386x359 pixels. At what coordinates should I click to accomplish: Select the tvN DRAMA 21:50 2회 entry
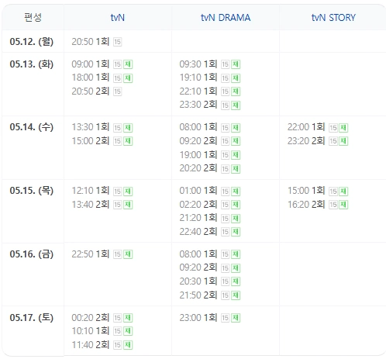pyautogui.click(x=210, y=295)
